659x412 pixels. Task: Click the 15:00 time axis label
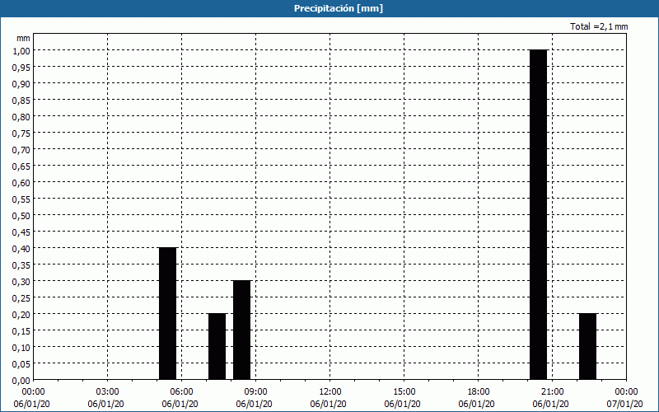[404, 392]
